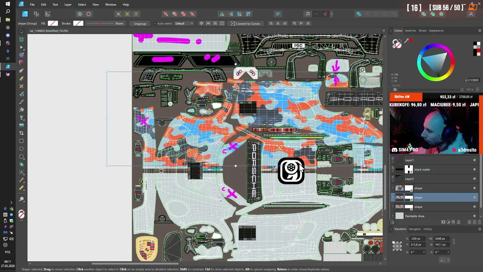Screen dimensions: 483x272
Task: Switch to the Appearance tab
Action: (436, 31)
